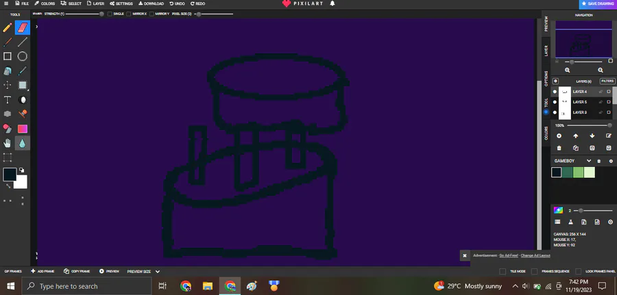Duplicate the selected layer
Viewport: 617px width, 295px height.
pyautogui.click(x=576, y=148)
